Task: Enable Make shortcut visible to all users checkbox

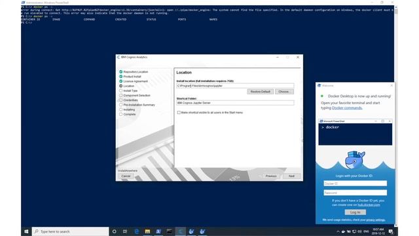Action: pyautogui.click(x=179, y=113)
